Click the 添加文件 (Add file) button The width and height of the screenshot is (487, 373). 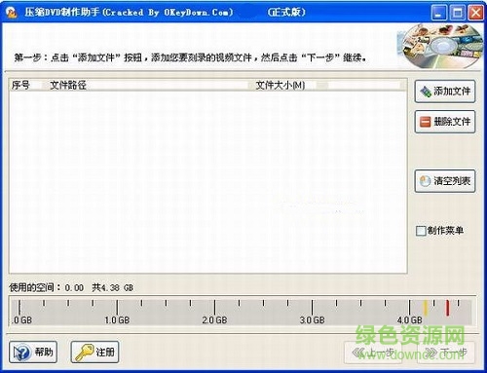445,92
